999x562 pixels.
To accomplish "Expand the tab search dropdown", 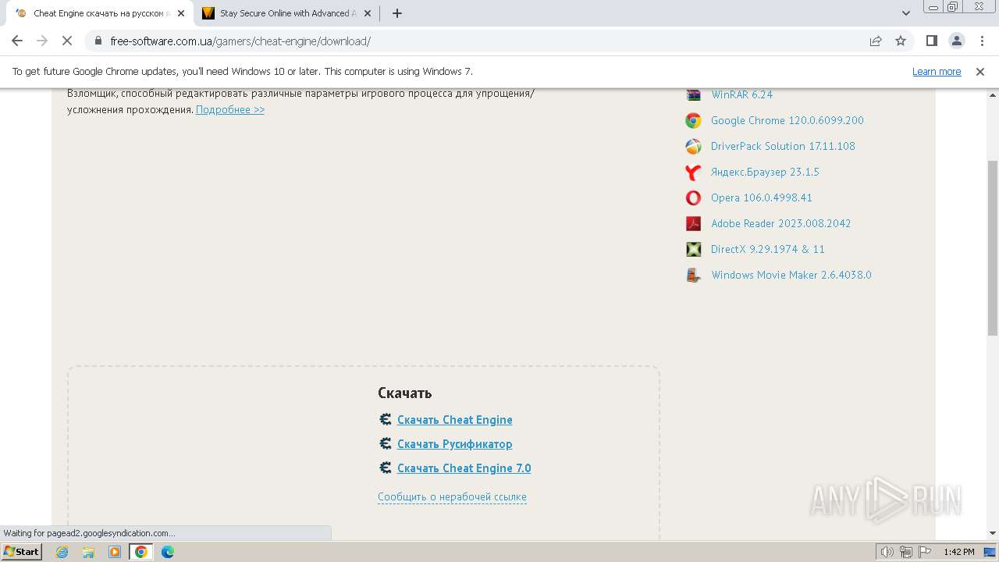I will 906,13.
